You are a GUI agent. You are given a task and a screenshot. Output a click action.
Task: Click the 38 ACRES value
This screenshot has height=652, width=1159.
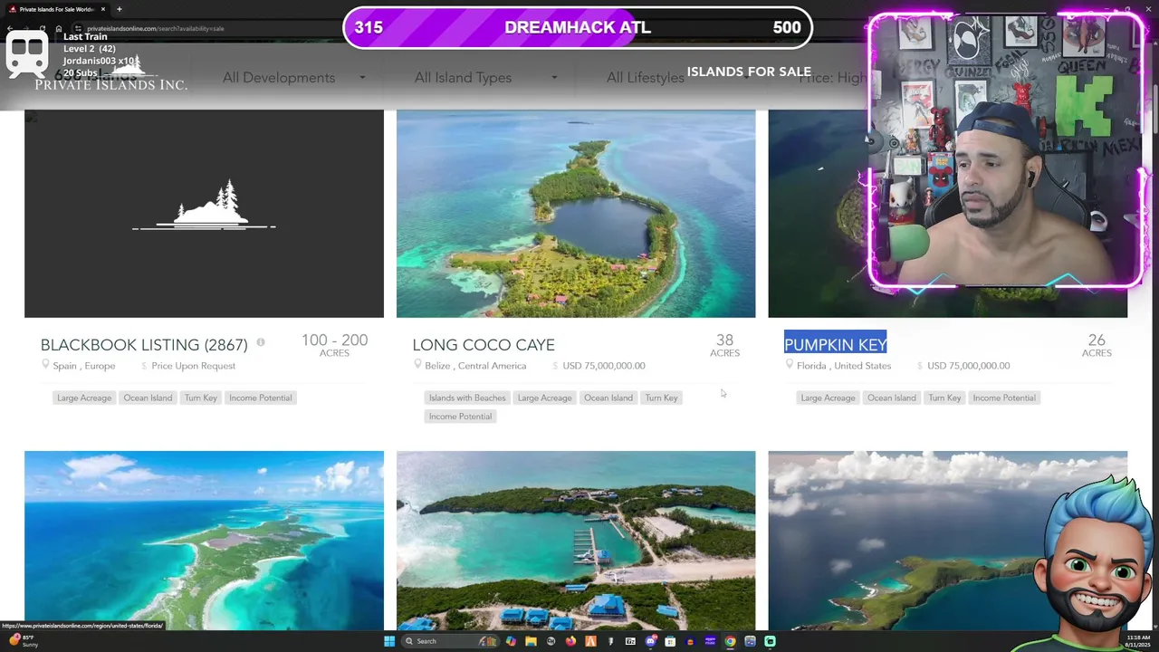[x=724, y=345]
